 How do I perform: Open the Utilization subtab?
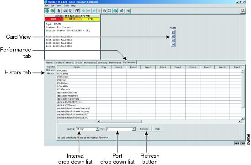click(x=51, y=70)
